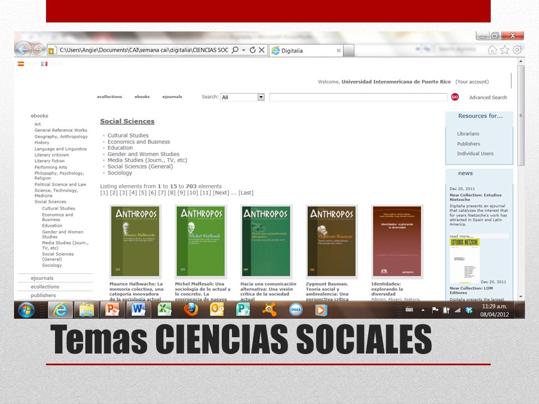Open the Social Sciences heading link
This screenshot has width=539, height=404.
click(127, 121)
